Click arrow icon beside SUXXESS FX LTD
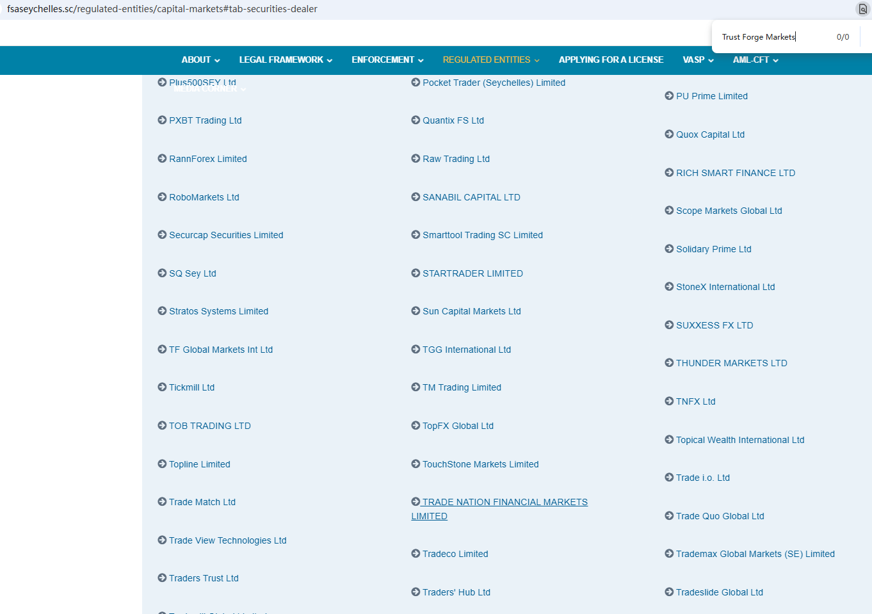The height and width of the screenshot is (614, 872). 669,325
